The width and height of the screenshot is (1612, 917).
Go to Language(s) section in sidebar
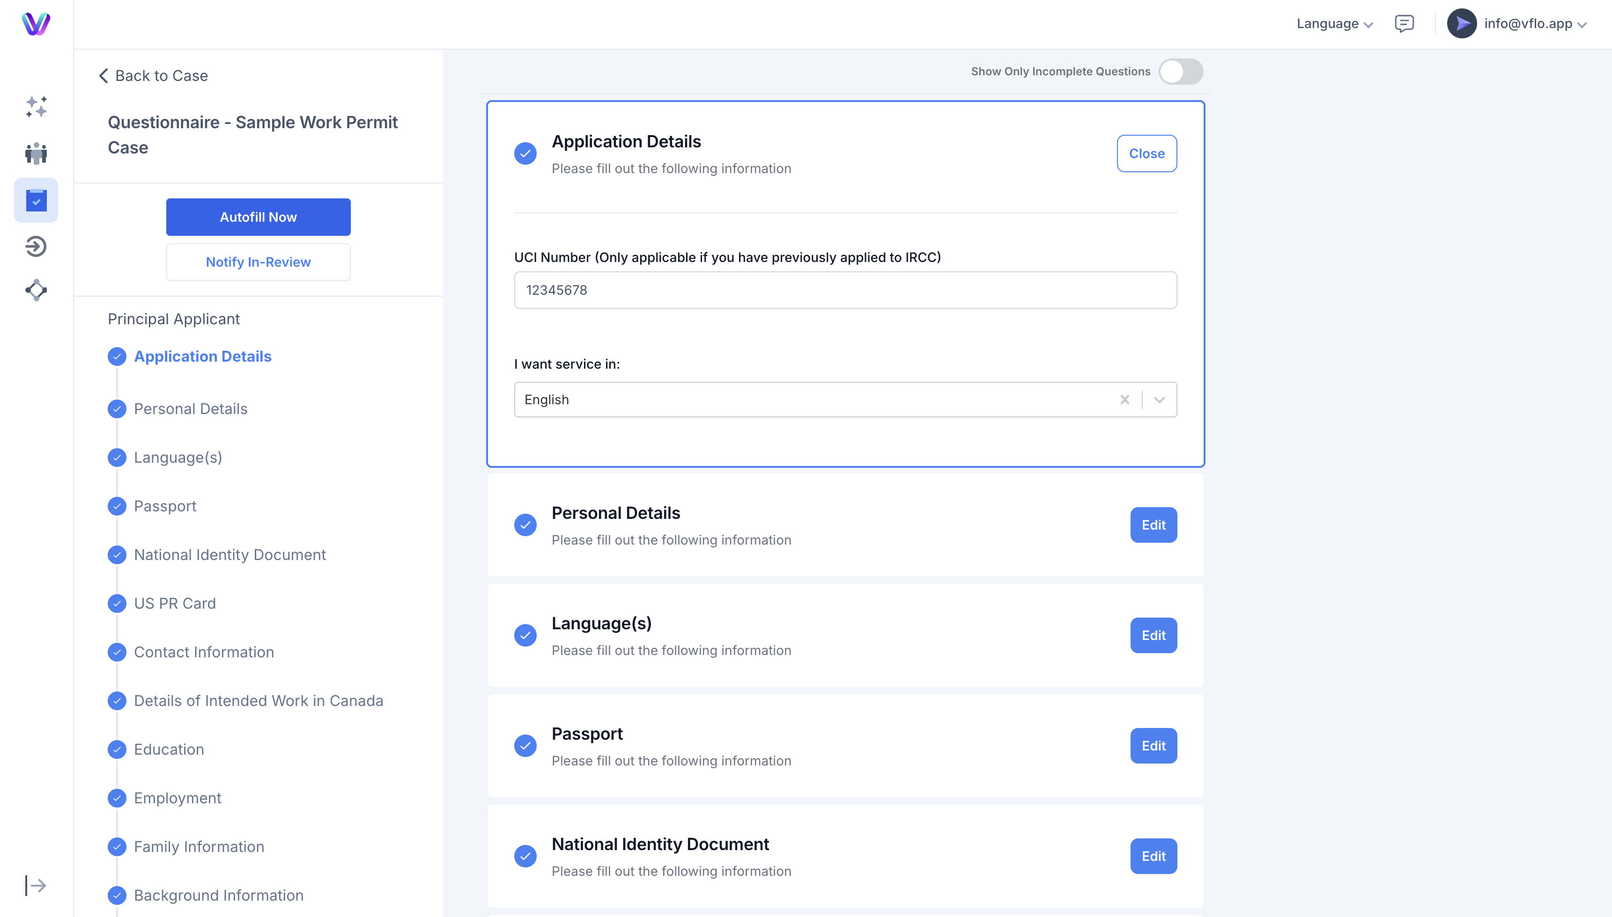[178, 457]
